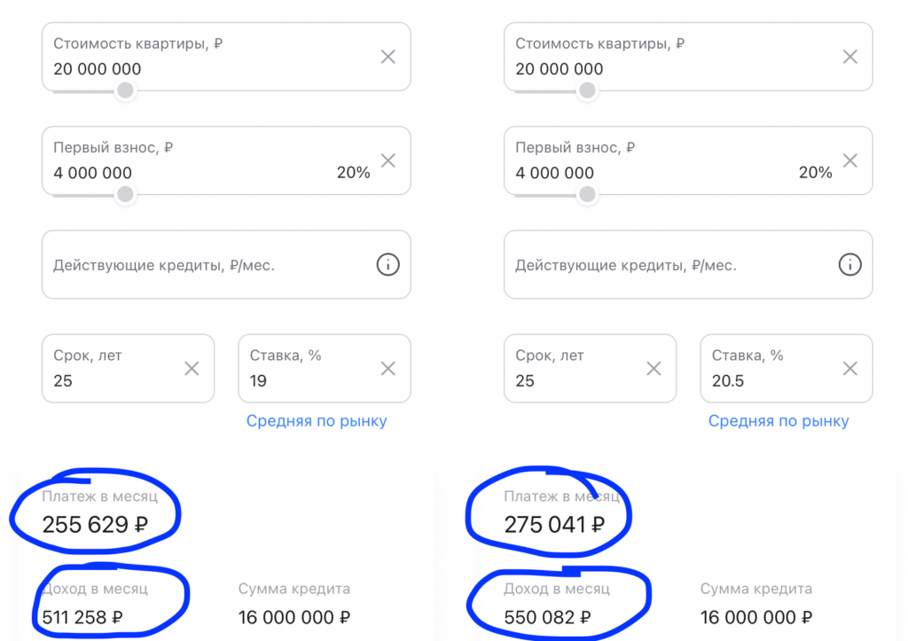This screenshot has height=641, width=908.
Task: Click right first payment slider handle
Action: [x=586, y=194]
